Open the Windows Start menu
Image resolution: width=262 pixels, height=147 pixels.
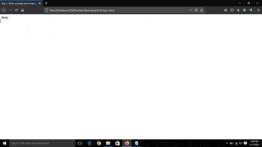[x=5, y=143]
